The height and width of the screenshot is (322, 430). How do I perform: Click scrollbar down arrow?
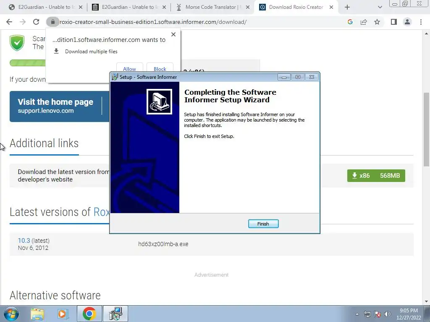[x=426, y=301]
